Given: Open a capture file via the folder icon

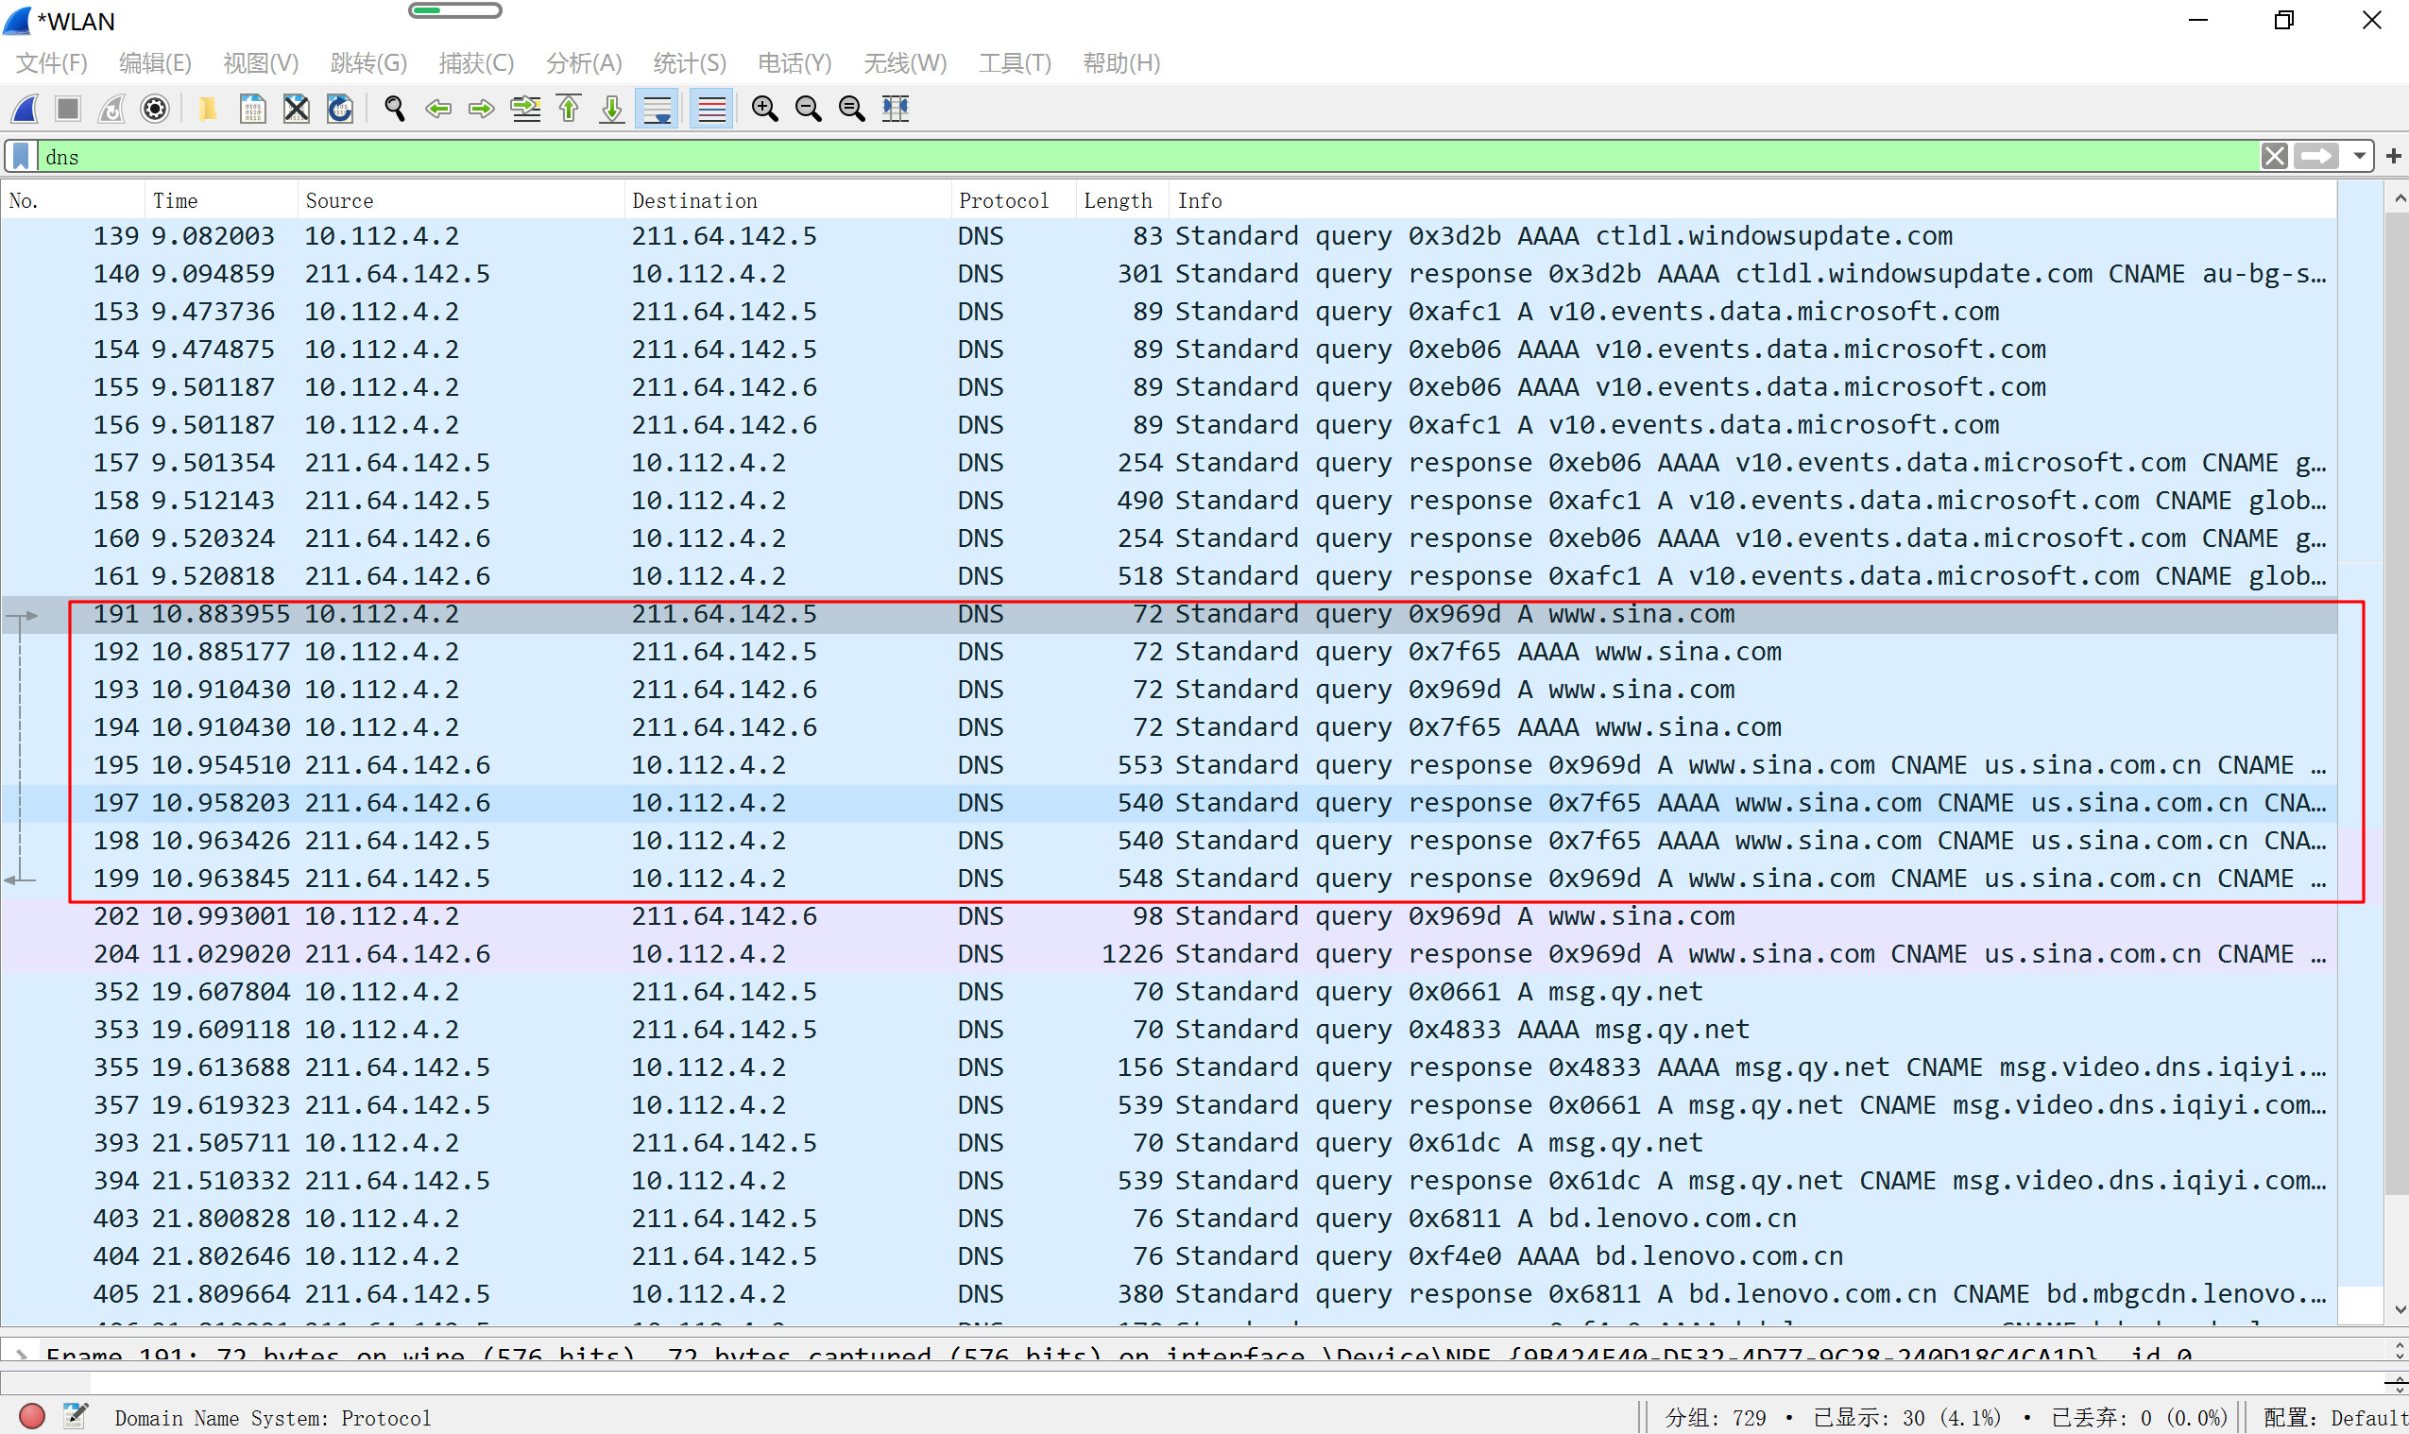Looking at the screenshot, I should (x=208, y=109).
